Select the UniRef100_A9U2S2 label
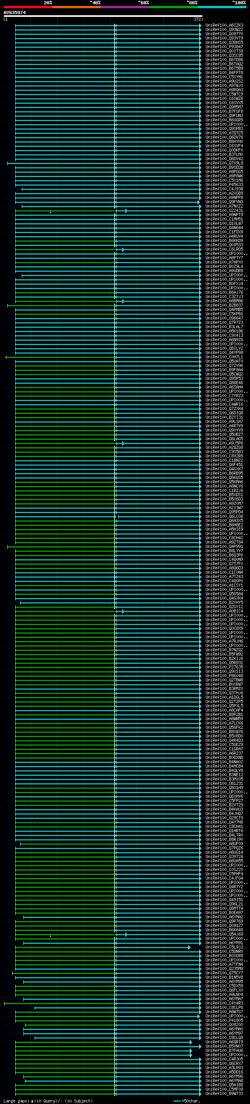 point(224,81)
